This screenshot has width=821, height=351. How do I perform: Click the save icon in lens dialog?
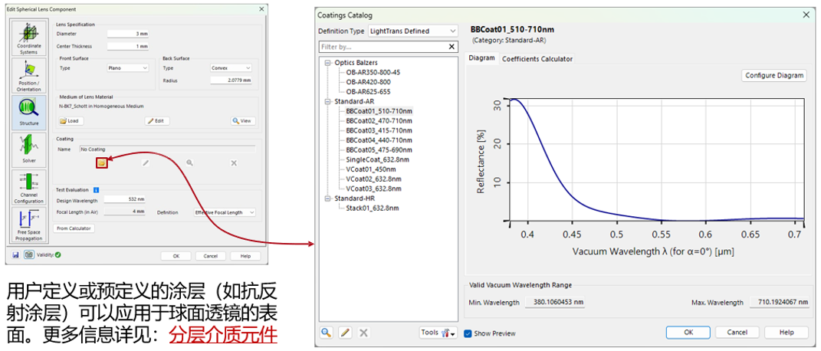tap(16, 254)
